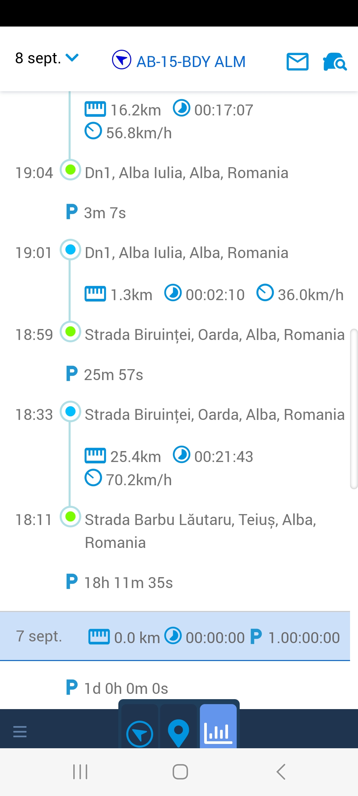This screenshot has width=358, height=796.
Task: Tap the vehicle search icon
Action: click(x=334, y=62)
